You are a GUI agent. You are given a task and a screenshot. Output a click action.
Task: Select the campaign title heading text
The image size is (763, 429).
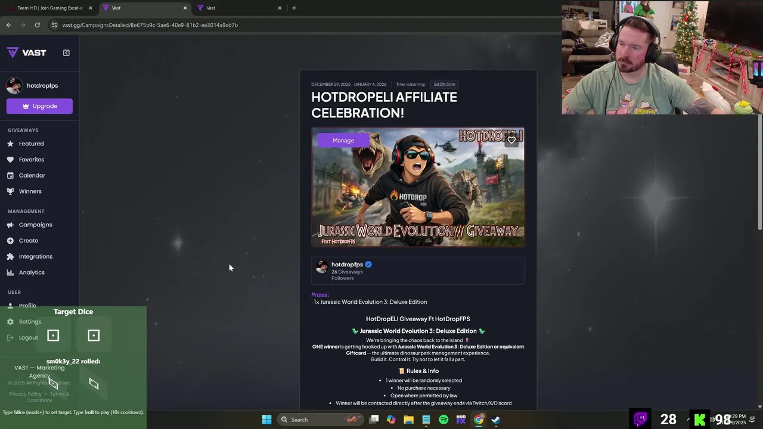[x=384, y=105]
